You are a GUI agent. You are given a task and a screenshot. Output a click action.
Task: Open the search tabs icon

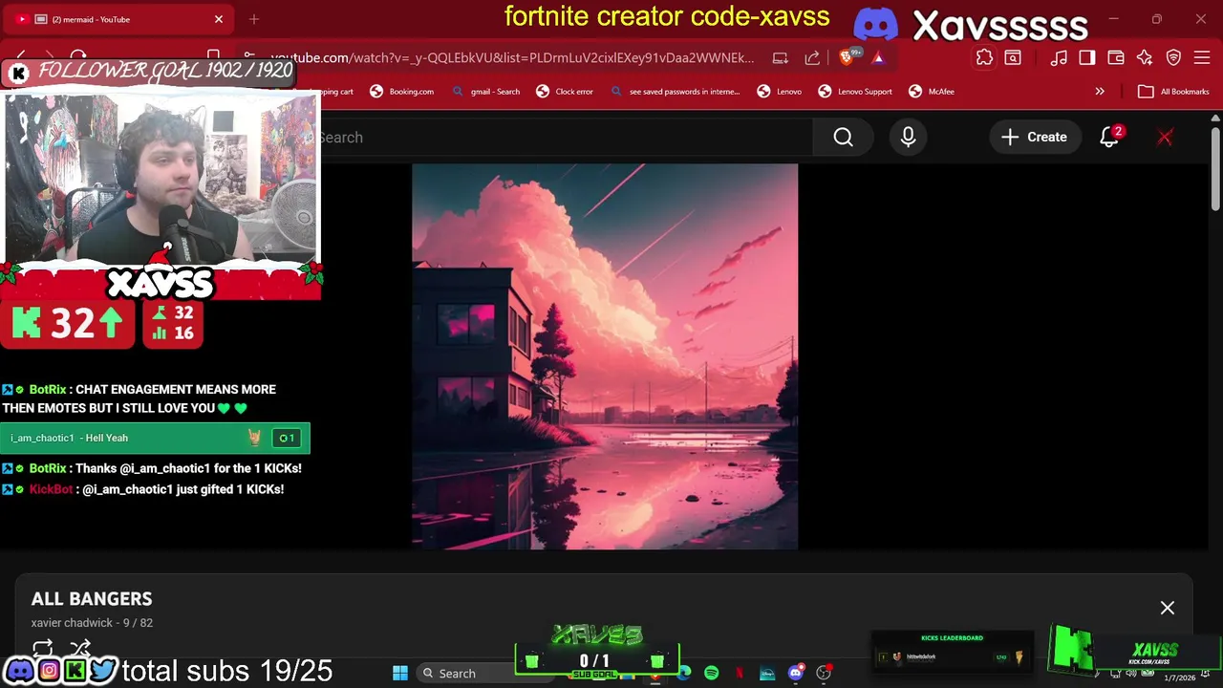(x=1013, y=57)
